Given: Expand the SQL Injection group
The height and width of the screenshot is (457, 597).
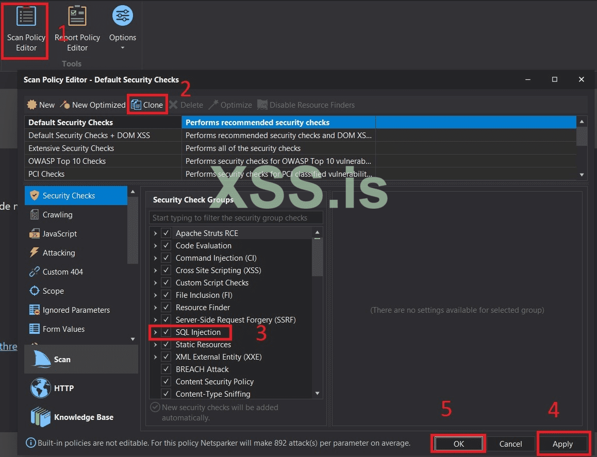Looking at the screenshot, I should tap(155, 332).
